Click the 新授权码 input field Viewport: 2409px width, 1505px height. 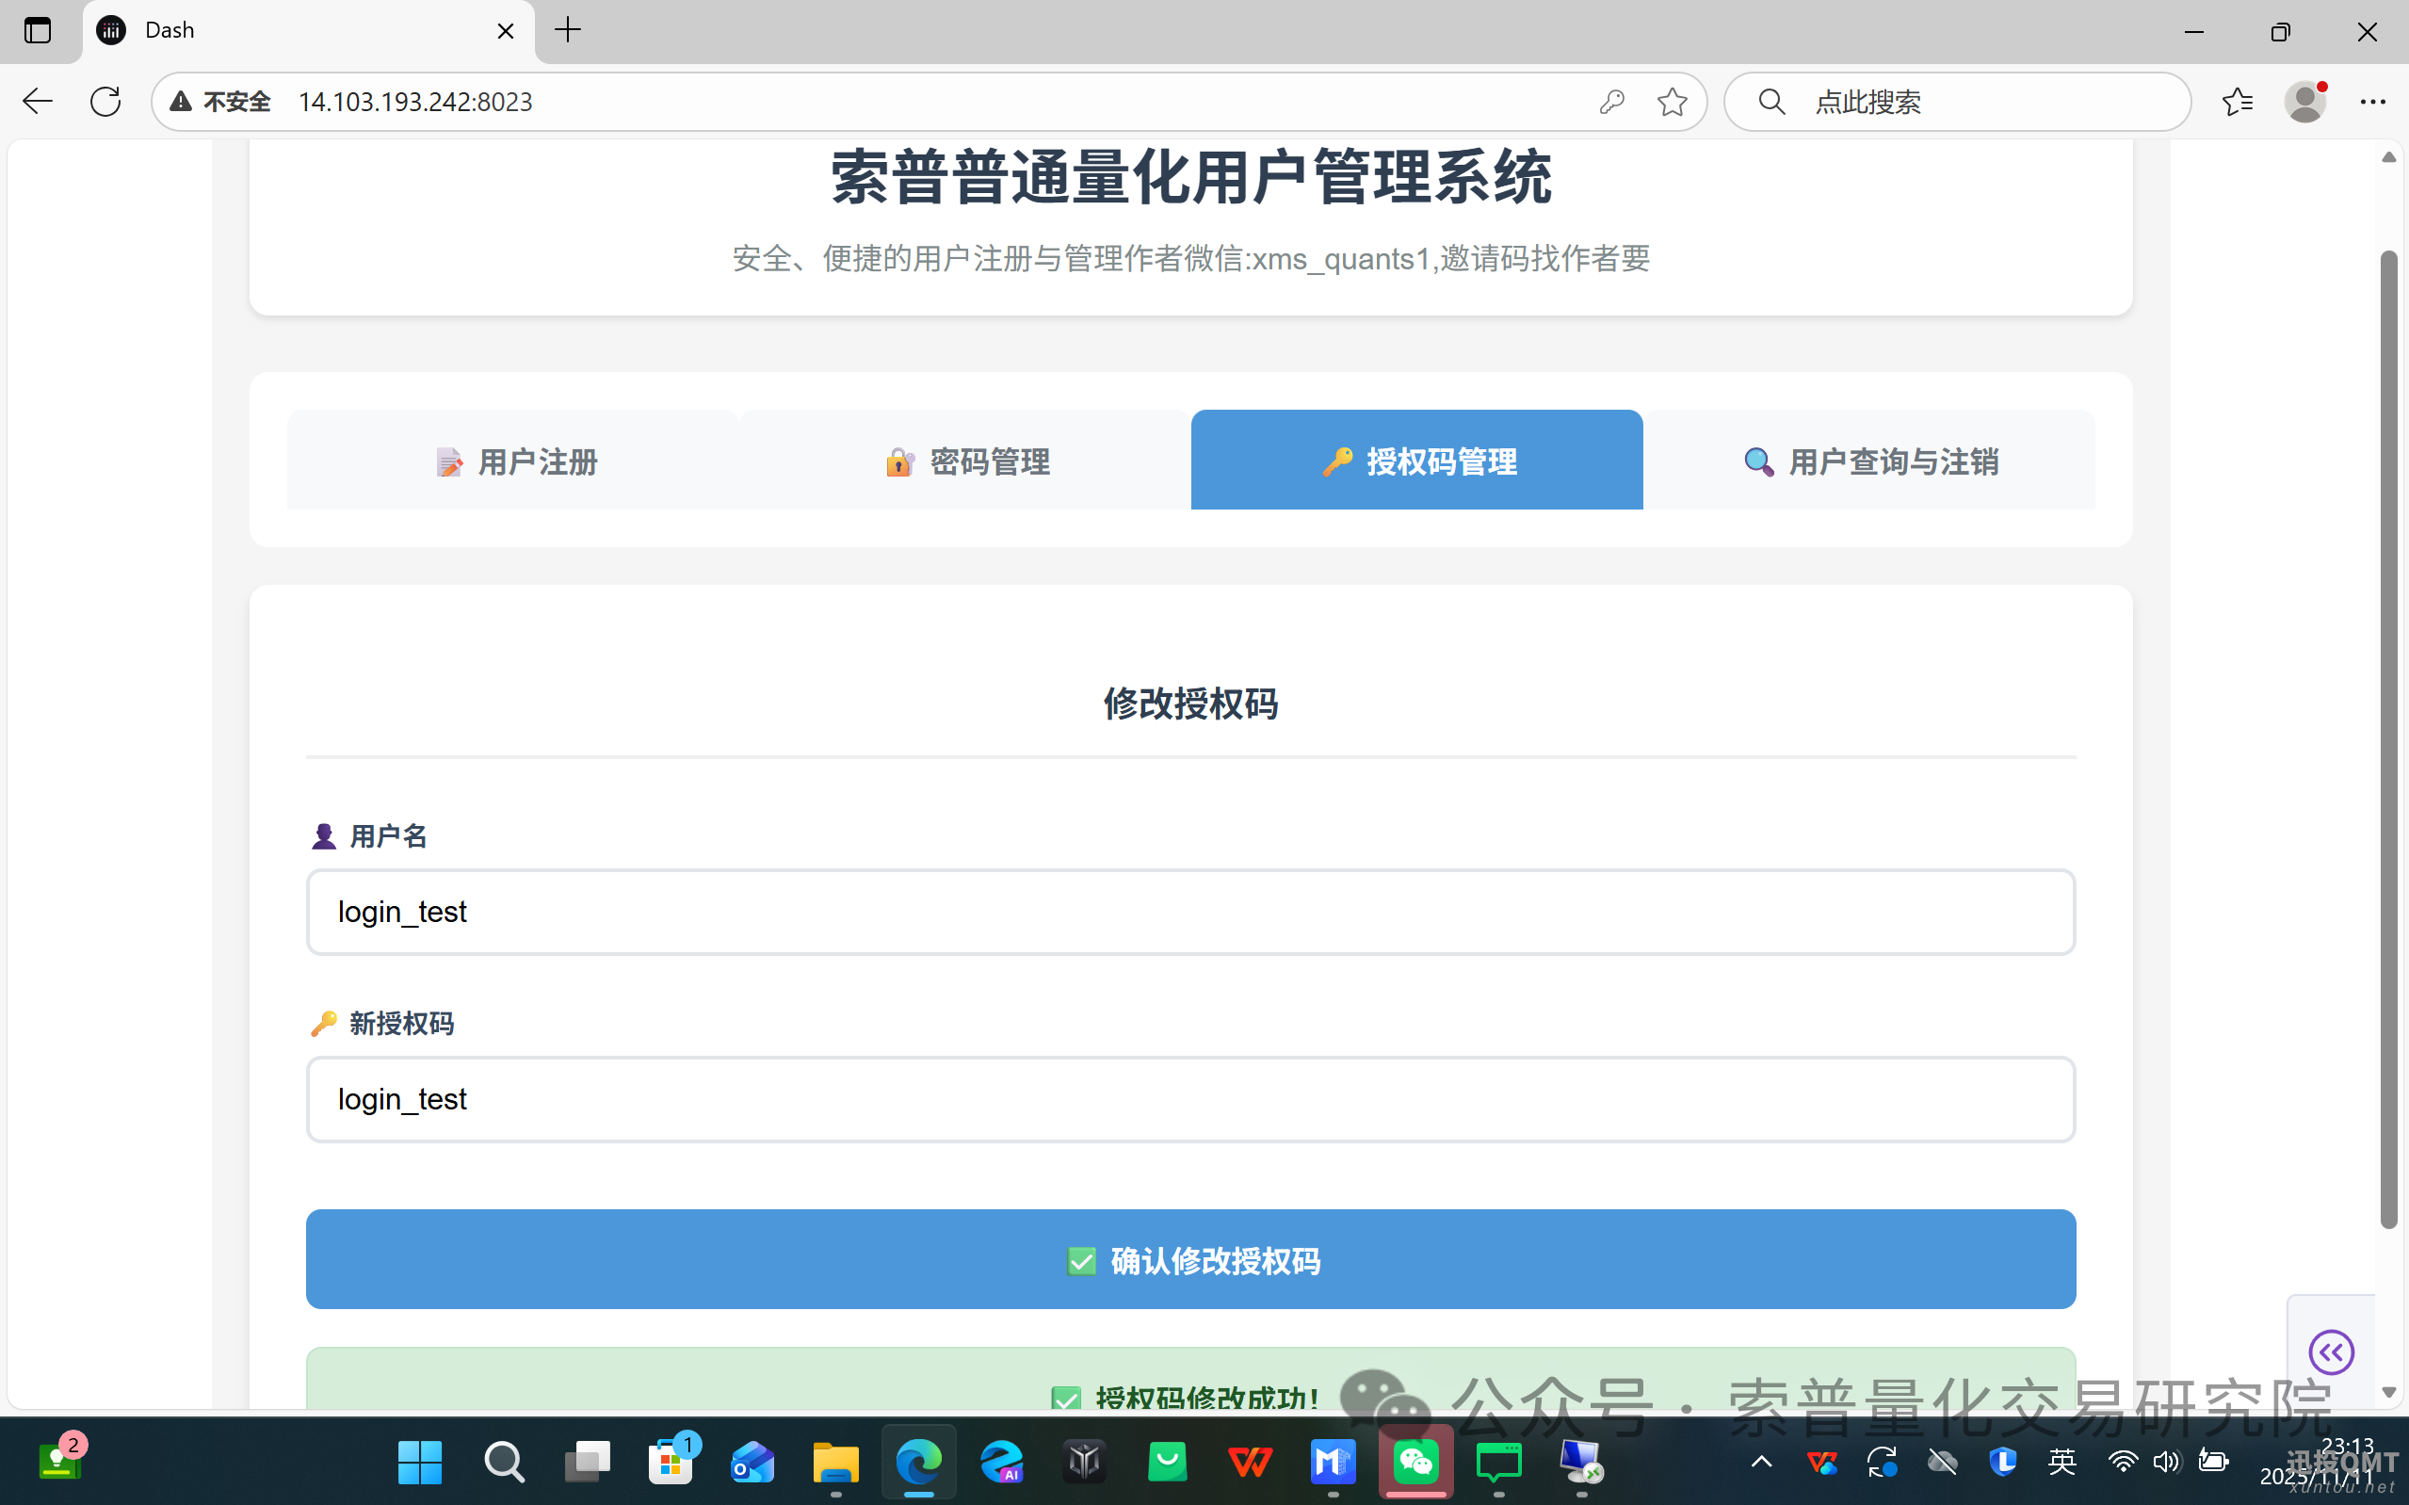click(x=1190, y=1099)
